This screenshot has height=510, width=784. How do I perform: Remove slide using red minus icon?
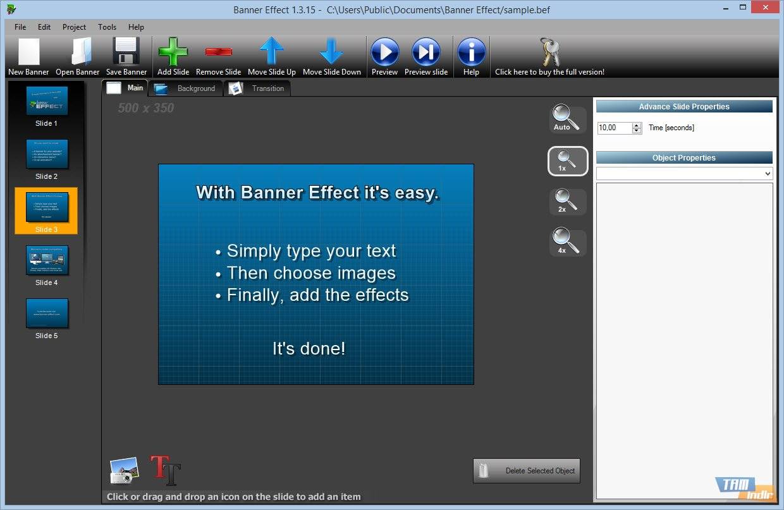click(218, 53)
